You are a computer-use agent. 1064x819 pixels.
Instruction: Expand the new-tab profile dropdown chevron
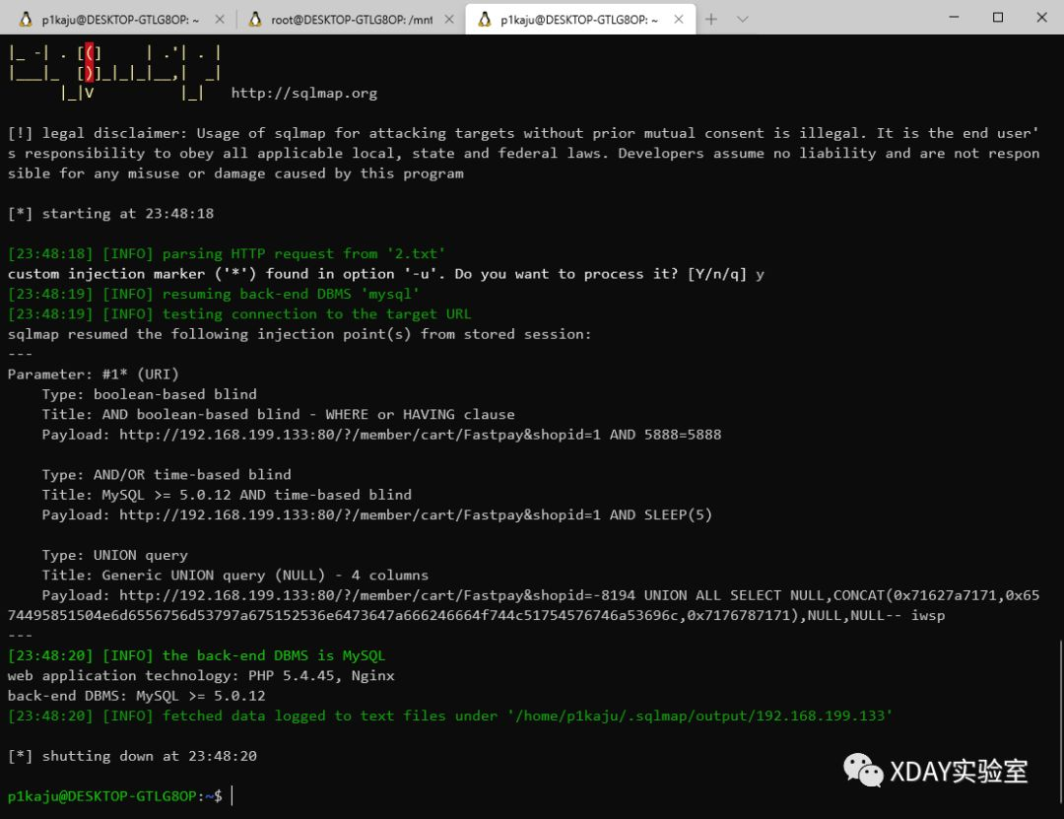coord(743,19)
